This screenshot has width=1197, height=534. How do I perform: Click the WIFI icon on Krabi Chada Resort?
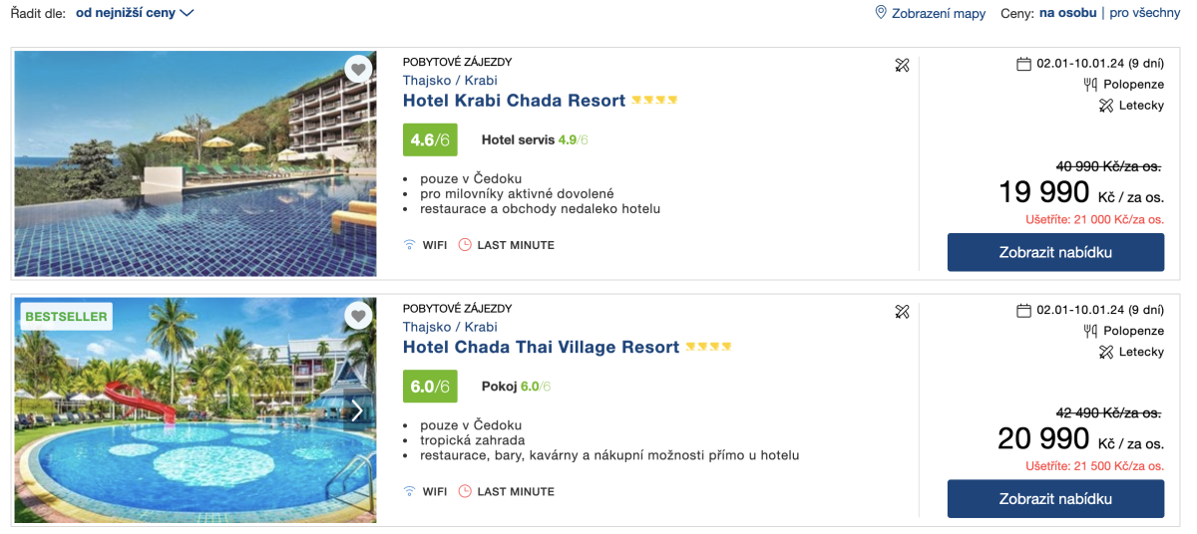coord(409,245)
